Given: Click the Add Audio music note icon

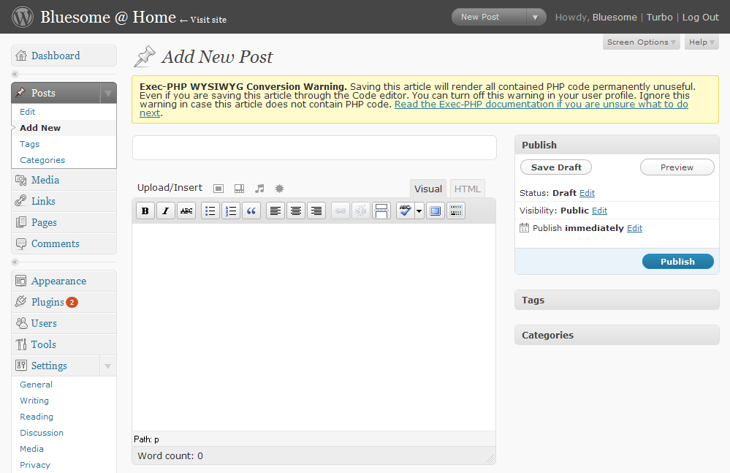Looking at the screenshot, I should click(x=259, y=189).
